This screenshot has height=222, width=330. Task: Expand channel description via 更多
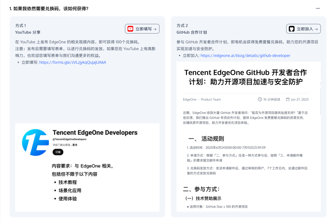pos(74,145)
